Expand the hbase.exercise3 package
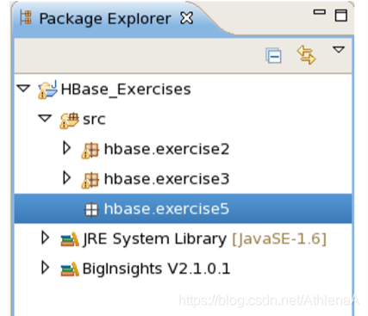The width and height of the screenshot is (368, 316). (x=67, y=178)
